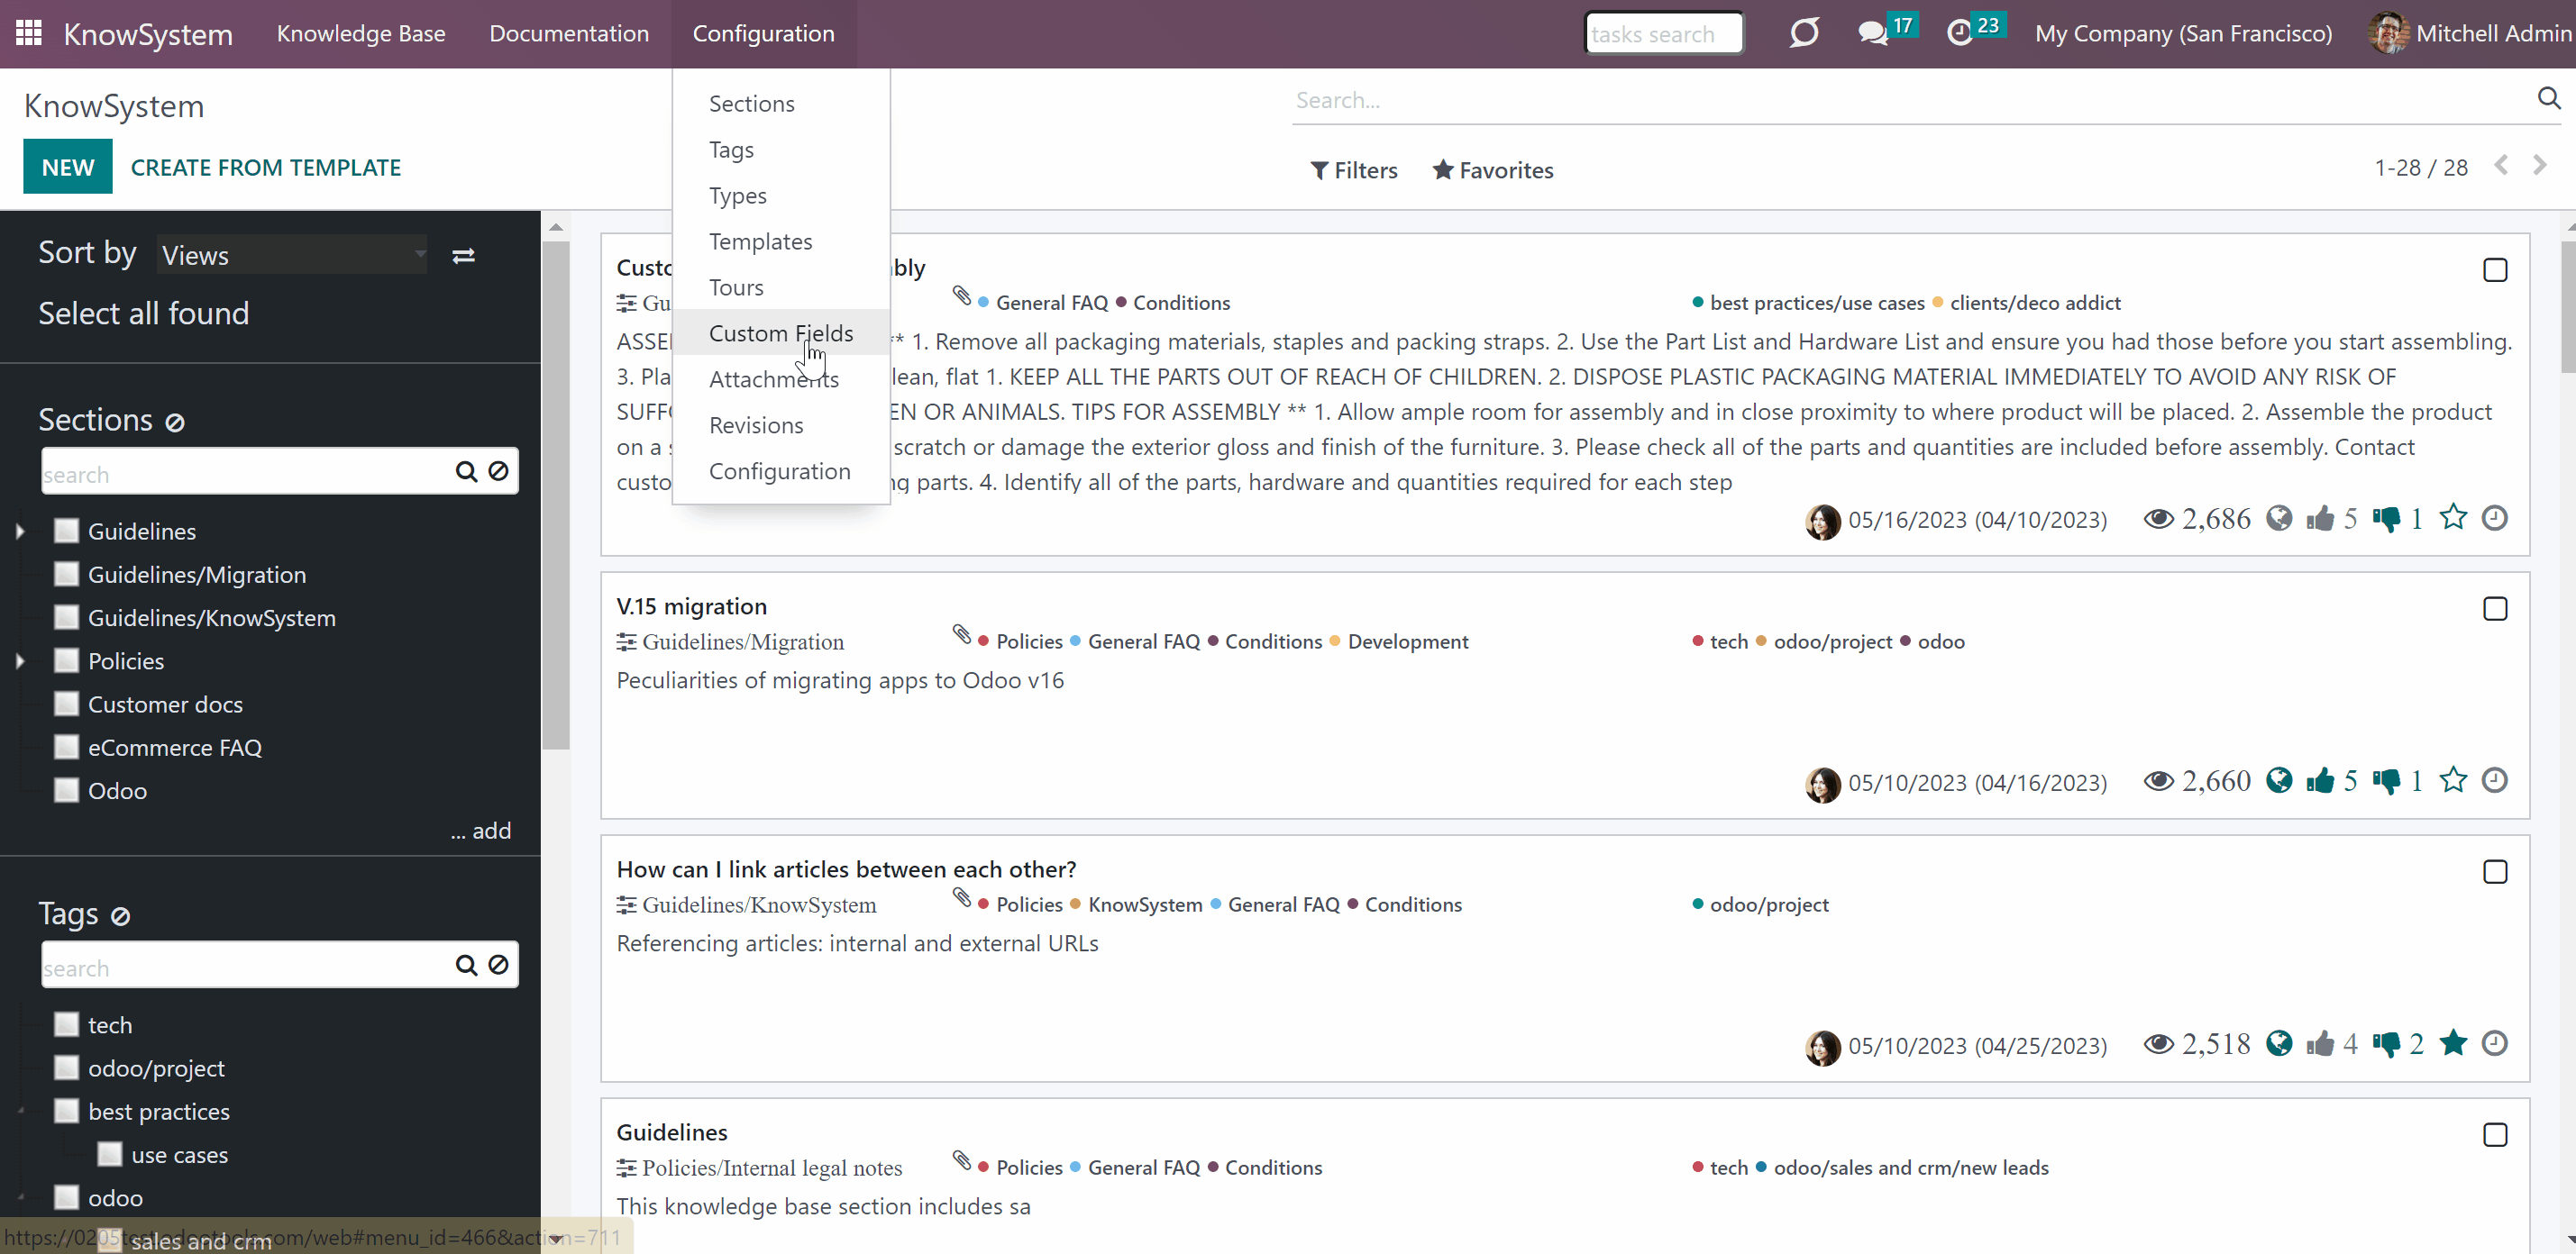Check the eCommerce FAQ section checkbox
The image size is (2576, 1254).
tap(66, 747)
